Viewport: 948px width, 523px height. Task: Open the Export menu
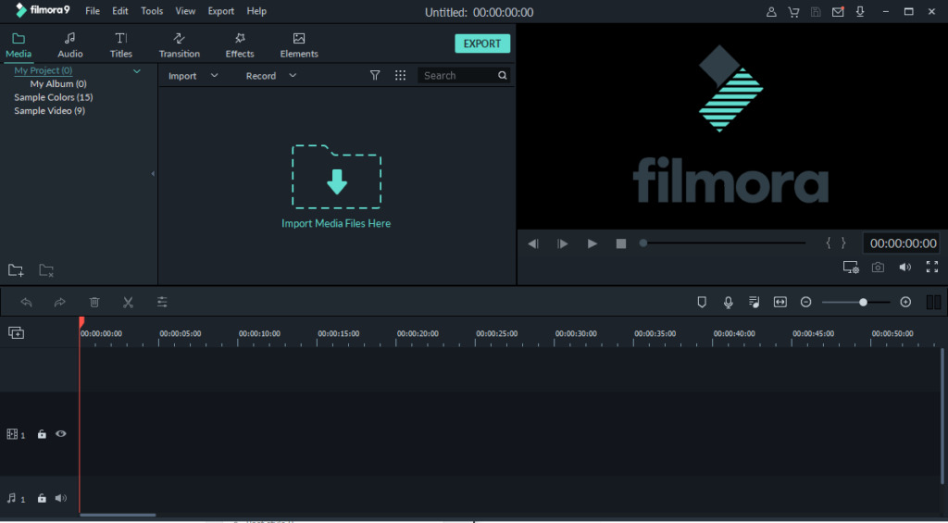[x=220, y=11]
